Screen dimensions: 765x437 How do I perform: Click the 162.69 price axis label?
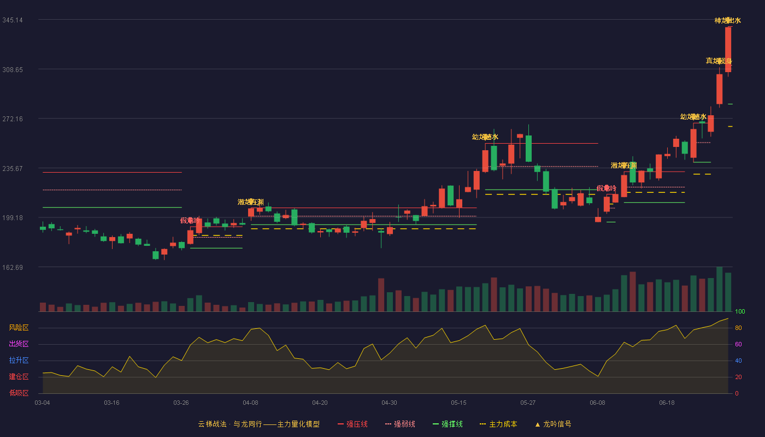(13, 268)
